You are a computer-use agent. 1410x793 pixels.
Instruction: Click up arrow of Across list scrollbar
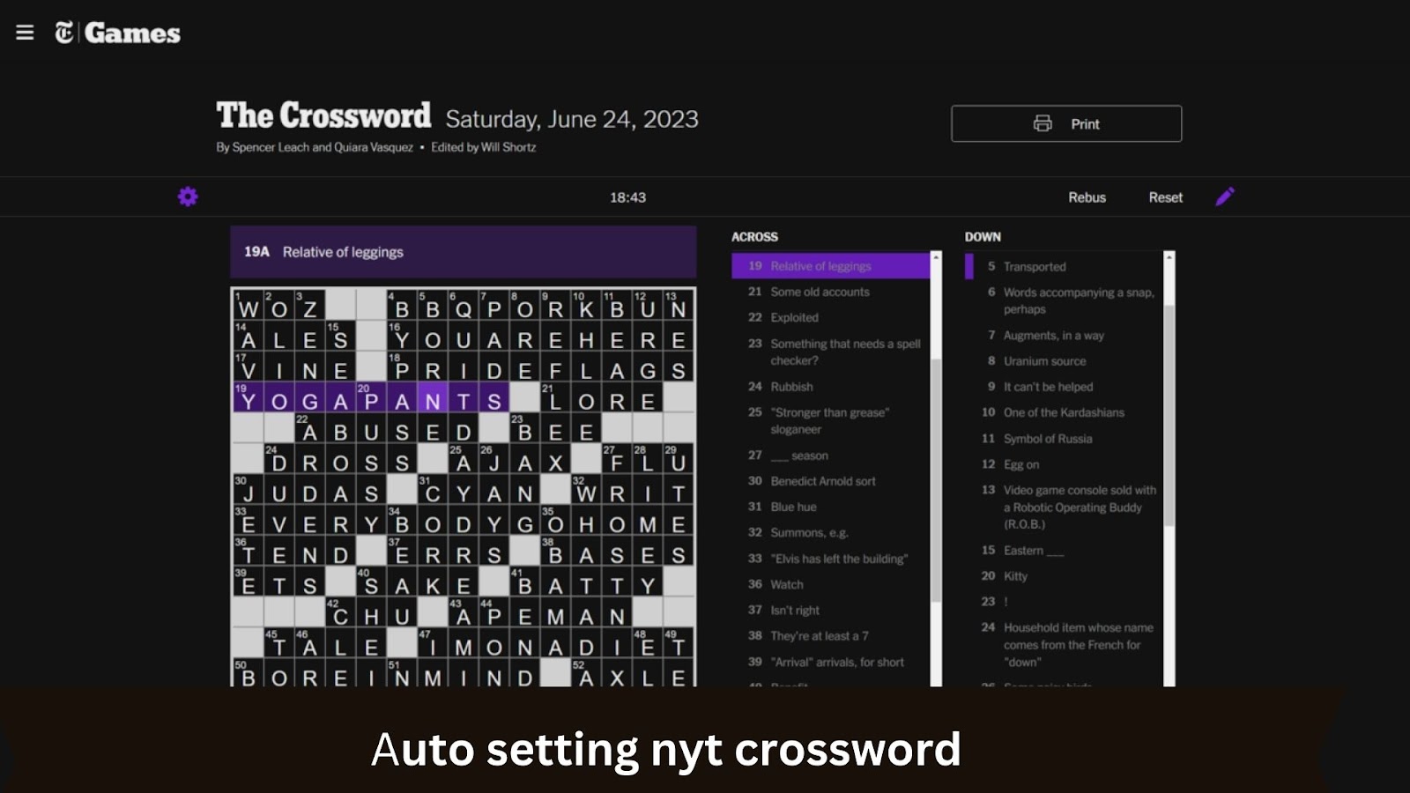(936, 256)
